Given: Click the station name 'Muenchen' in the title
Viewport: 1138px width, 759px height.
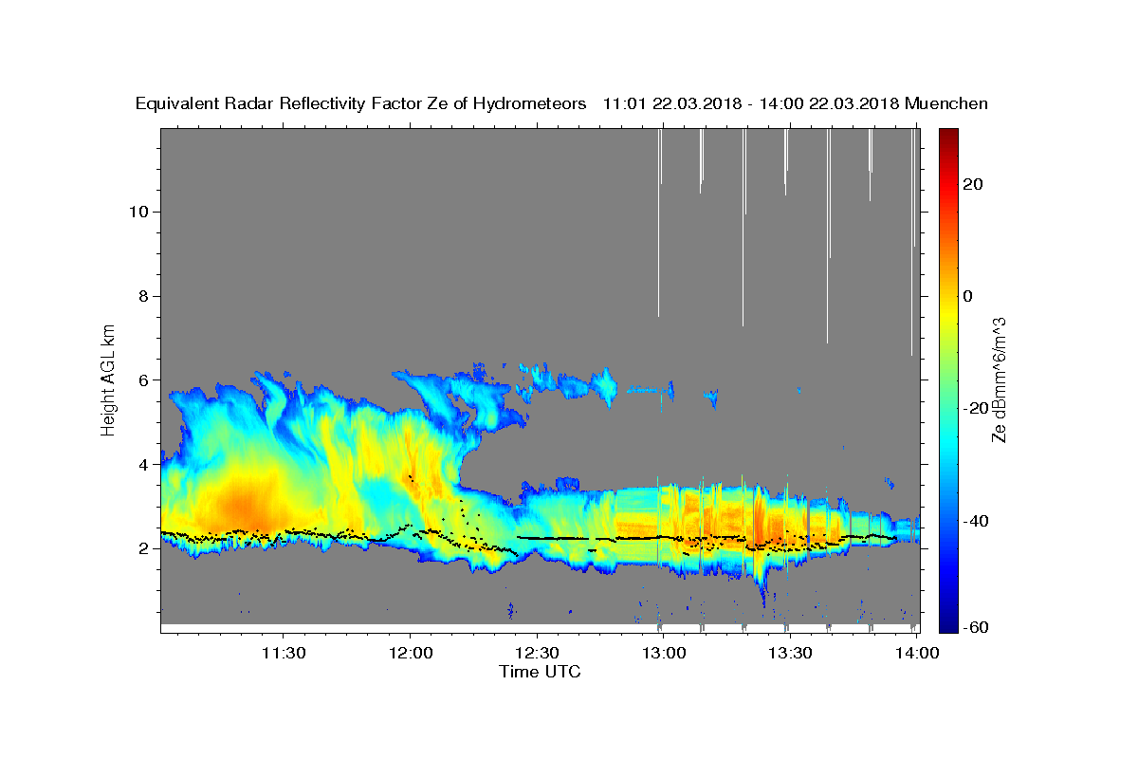Looking at the screenshot, I should click(x=946, y=104).
